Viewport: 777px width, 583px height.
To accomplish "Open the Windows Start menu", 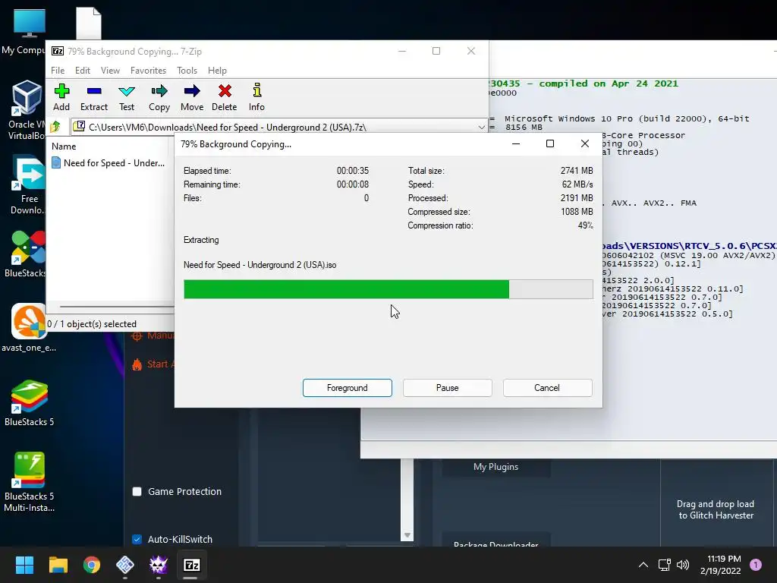I will 24,565.
